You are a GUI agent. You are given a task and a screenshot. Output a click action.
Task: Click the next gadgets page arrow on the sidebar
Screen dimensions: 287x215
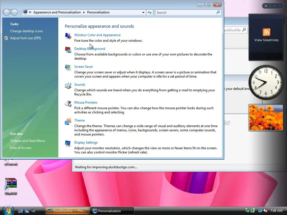pos(280,6)
